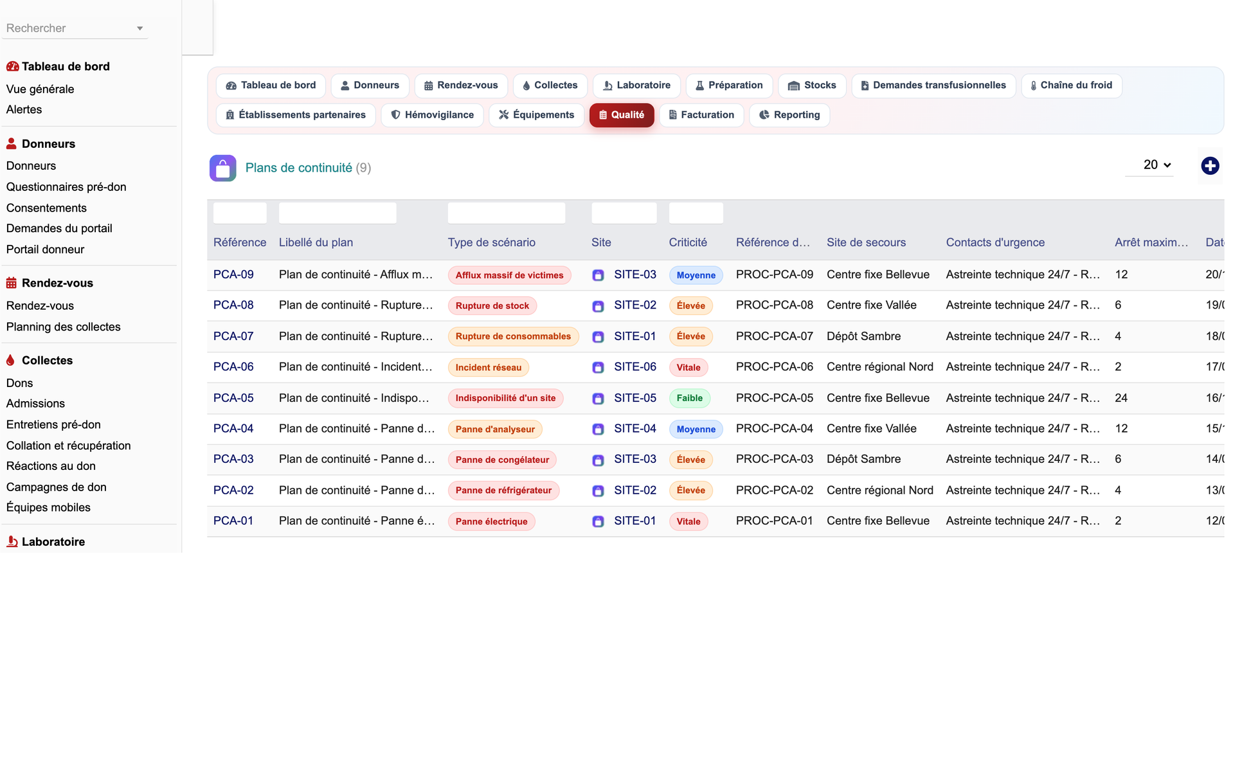Open the Préparation tab
Viewport: 1251px width, 774px height.
point(729,85)
